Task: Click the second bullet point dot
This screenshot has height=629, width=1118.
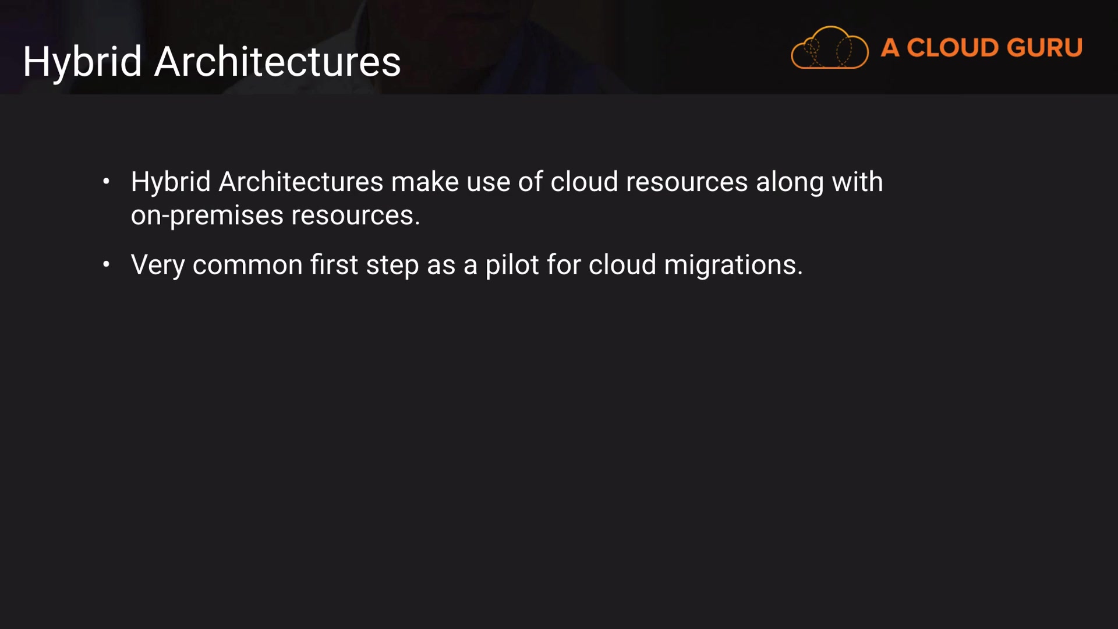Action: [x=106, y=265]
